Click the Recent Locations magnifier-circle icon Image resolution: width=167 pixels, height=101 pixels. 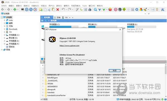[x=31, y=9]
